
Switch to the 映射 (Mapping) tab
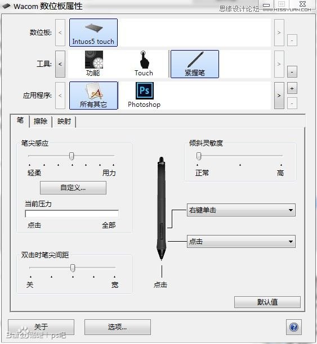64,121
